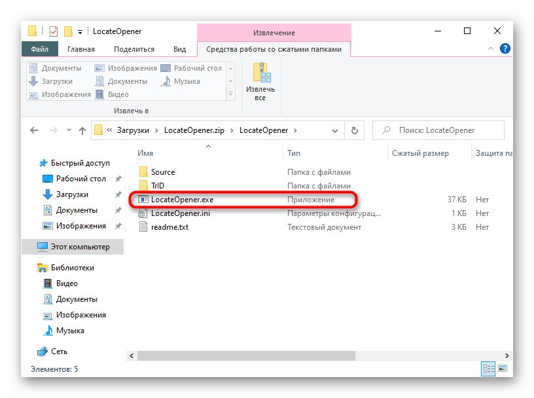
Task: Click the Извлечение contextual tab header
Action: (274, 33)
